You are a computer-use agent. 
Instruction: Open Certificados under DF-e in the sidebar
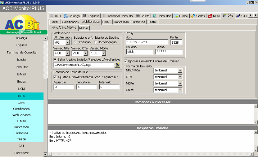21,109
